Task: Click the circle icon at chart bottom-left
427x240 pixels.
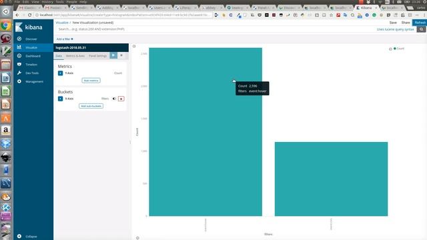Action: tap(137, 238)
